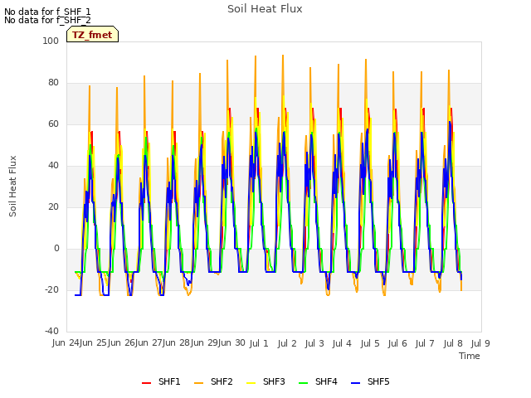Click the TZ_fmet annotation label
This screenshot has width=531, height=398.
tap(92, 35)
